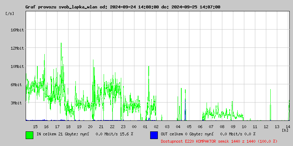The height and width of the screenshot is (146, 293).
Task: Click the '10Mbit' y-axis label
Action: [17, 66]
